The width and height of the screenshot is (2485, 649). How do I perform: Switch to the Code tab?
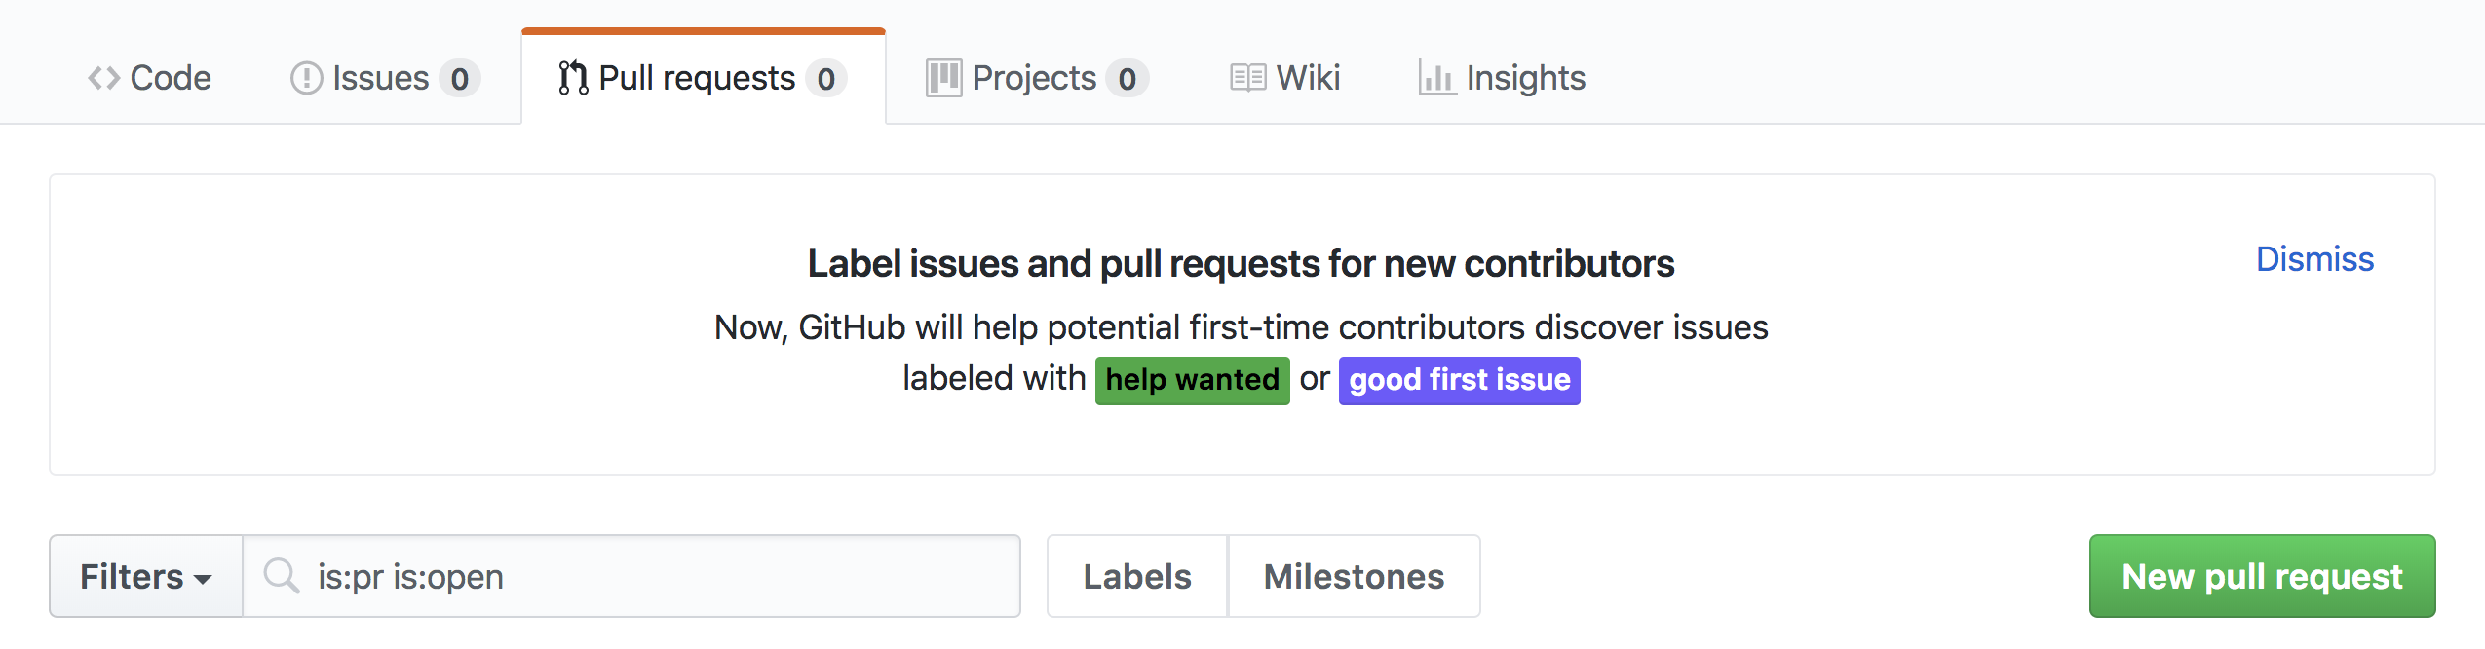pyautogui.click(x=150, y=78)
